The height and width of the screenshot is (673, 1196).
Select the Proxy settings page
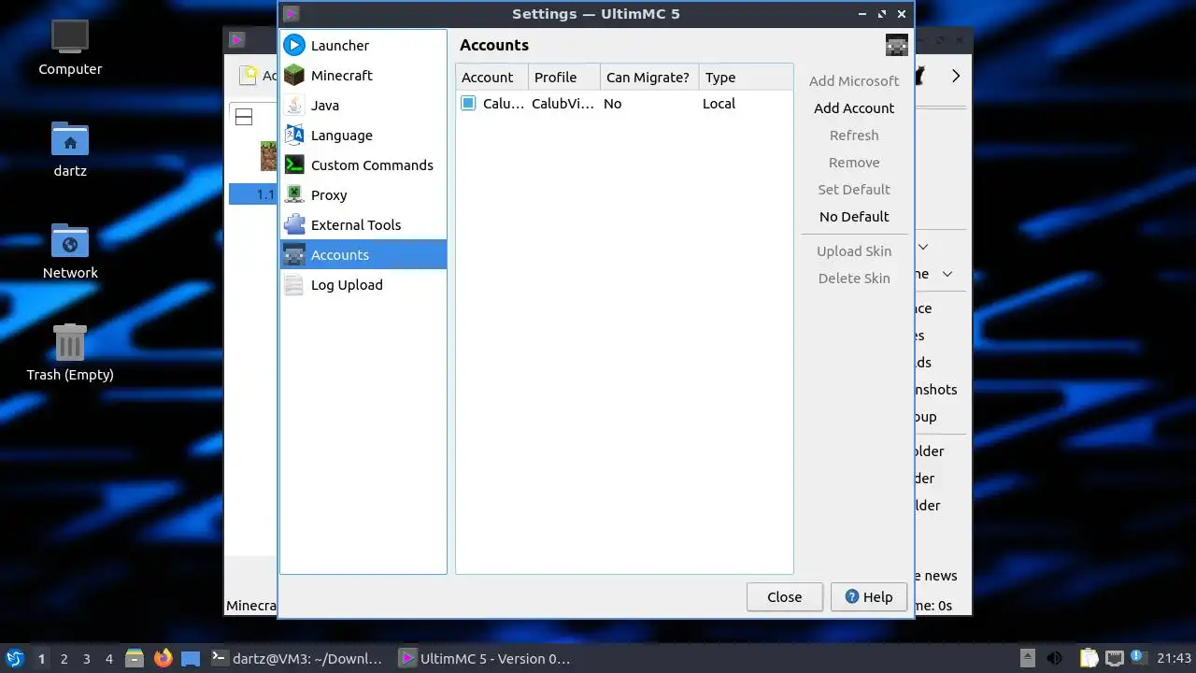click(x=363, y=194)
